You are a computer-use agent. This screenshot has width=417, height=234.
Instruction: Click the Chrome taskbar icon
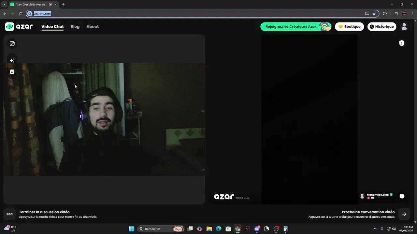click(x=238, y=229)
